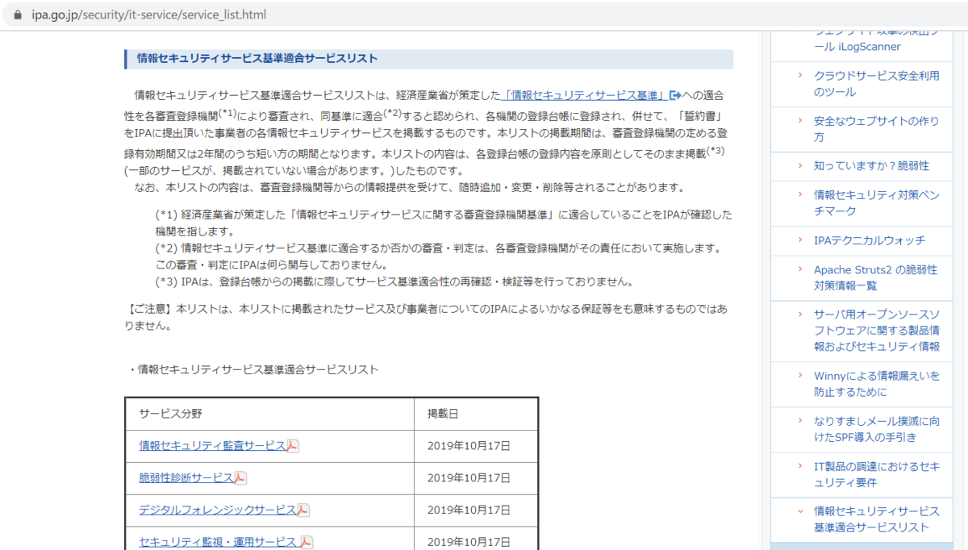Open sidebar link ending iLogScanner
Screen dimensions: 968x550
[876, 39]
